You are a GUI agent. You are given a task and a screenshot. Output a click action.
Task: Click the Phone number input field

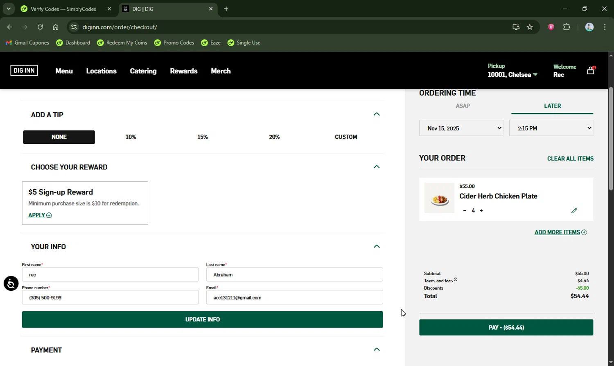[111, 297]
